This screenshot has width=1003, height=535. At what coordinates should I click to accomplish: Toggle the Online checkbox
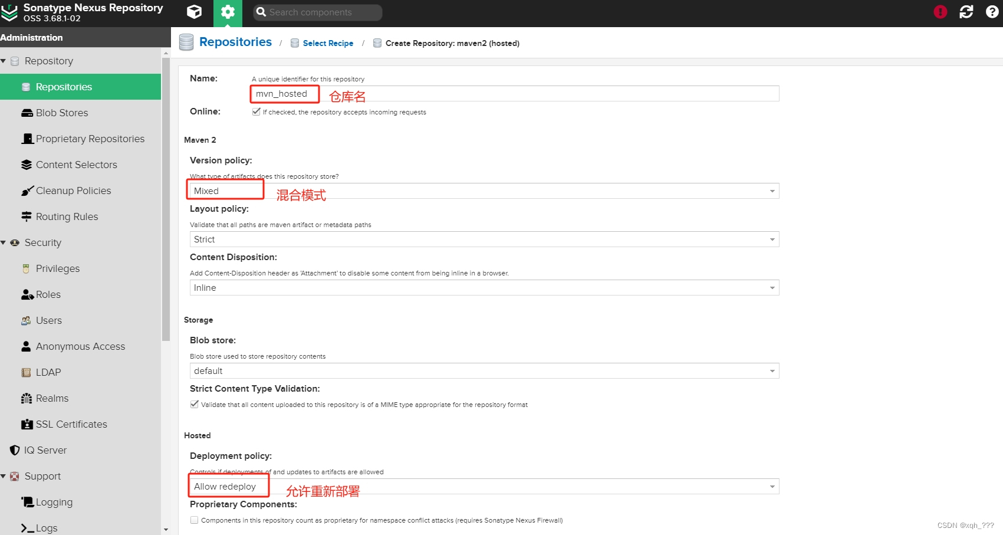point(256,111)
